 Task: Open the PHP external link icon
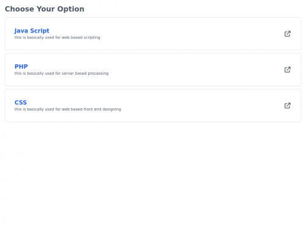tap(288, 70)
